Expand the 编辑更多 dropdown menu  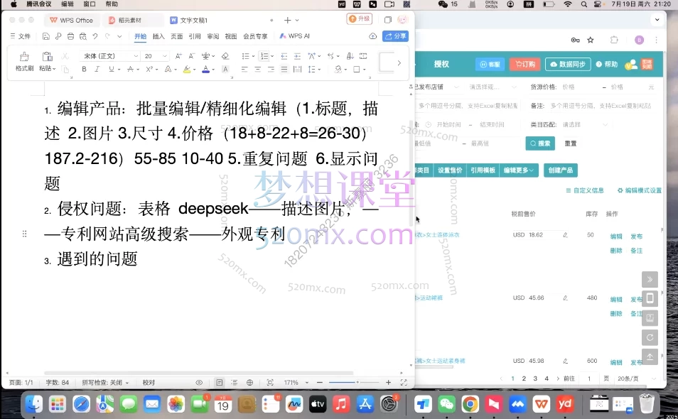click(x=518, y=170)
